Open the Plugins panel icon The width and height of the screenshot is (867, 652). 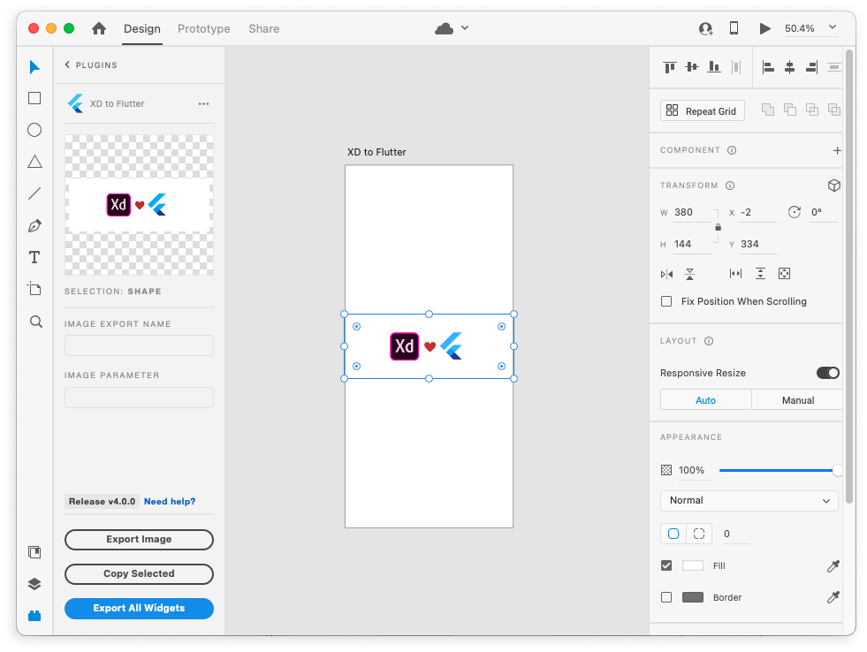(x=34, y=616)
